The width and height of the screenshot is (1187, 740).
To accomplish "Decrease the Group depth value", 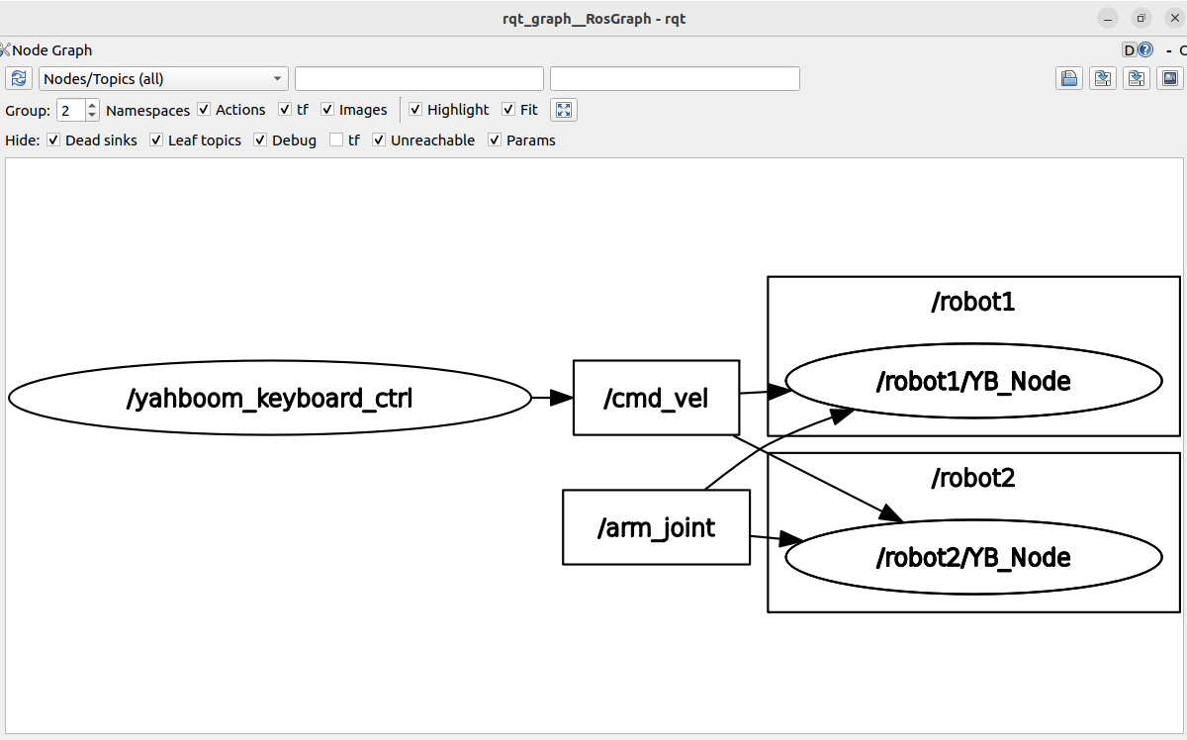I will click(92, 116).
